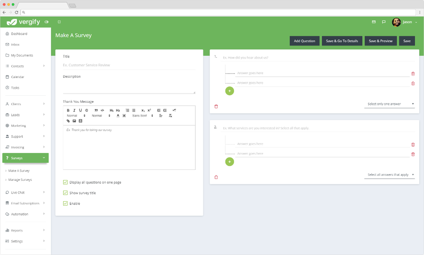Delete question 1 with its trash icon
This screenshot has height=255, width=424.
(216, 106)
